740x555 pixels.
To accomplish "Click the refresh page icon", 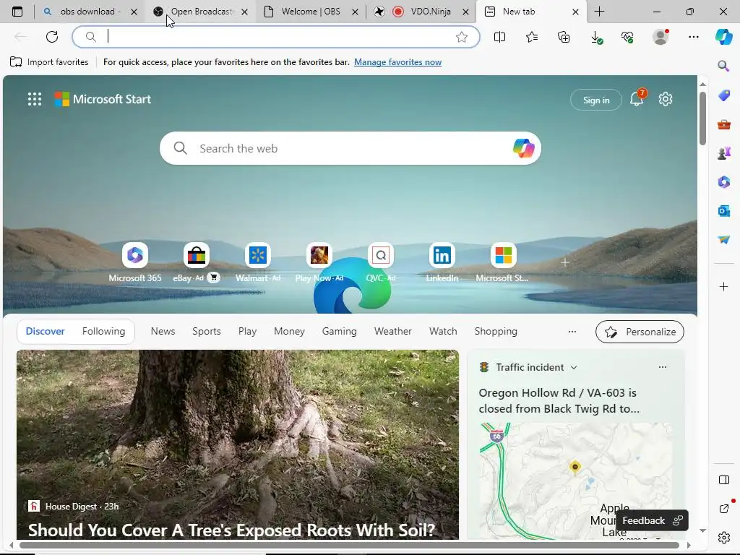I will tap(52, 37).
